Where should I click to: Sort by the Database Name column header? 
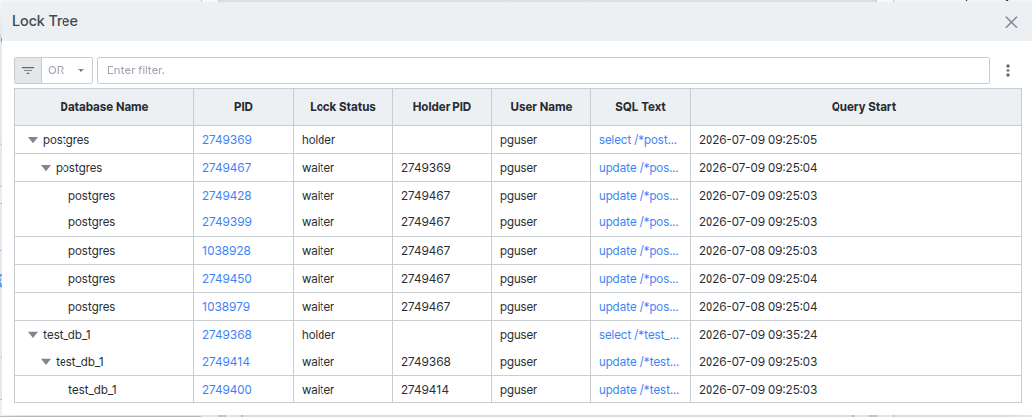[x=104, y=107]
